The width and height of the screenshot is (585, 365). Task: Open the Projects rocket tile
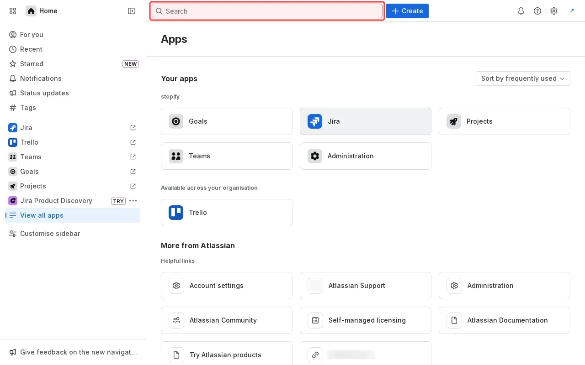tap(505, 121)
